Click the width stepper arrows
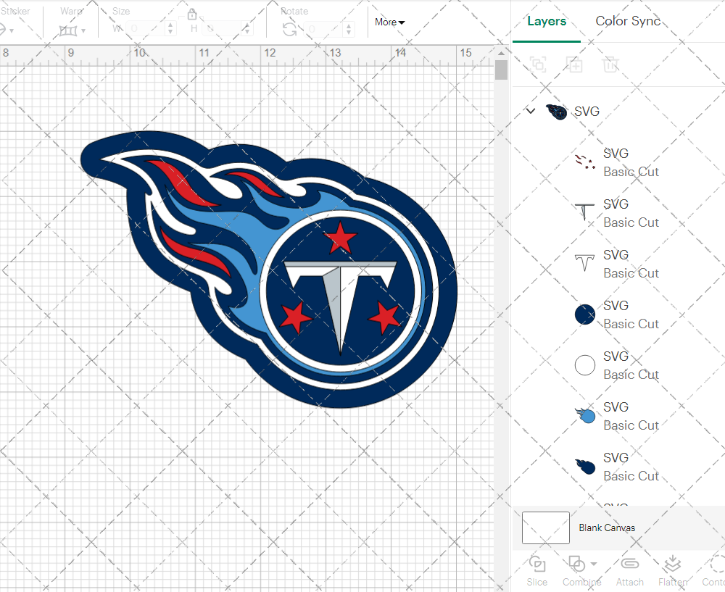Viewport: 725px width, 592px height. pos(170,29)
